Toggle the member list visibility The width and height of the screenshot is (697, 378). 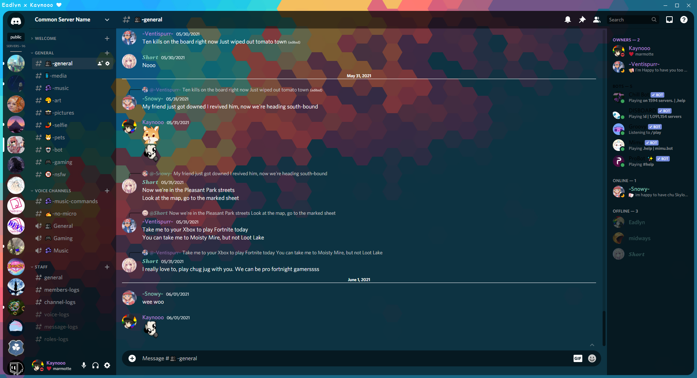pyautogui.click(x=597, y=20)
